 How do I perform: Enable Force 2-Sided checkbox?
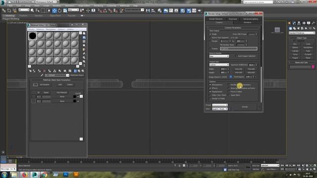(229, 91)
